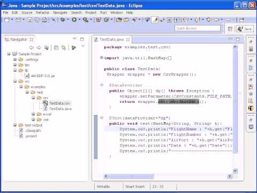Click the New file toolbar icon
257x193 pixels.
pos(7,20)
